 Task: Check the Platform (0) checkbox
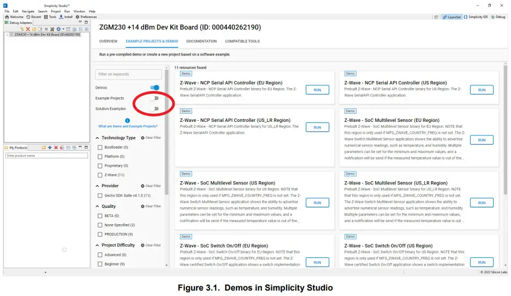[x=100, y=157]
